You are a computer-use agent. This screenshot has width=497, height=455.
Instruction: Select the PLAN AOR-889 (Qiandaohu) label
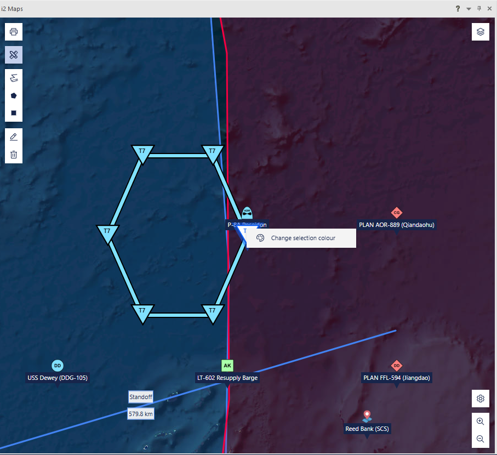[397, 225]
